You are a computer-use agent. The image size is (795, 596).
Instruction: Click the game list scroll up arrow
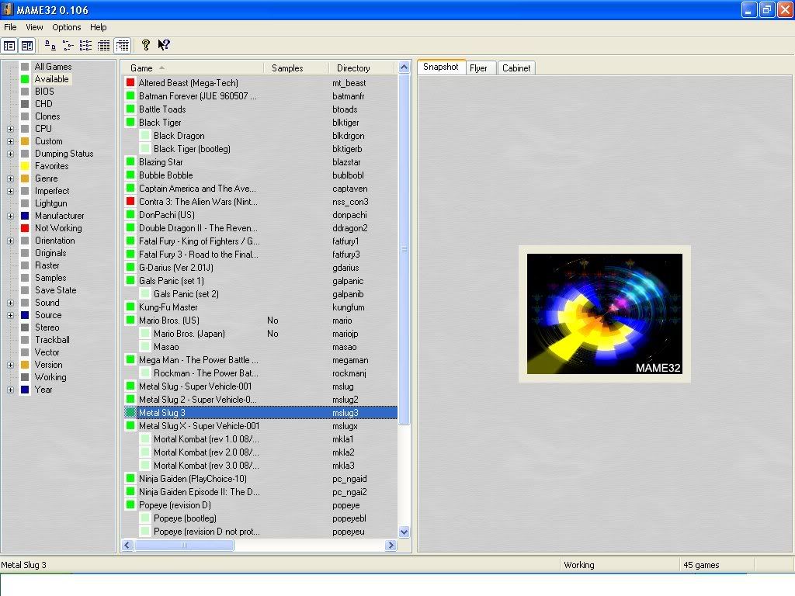click(x=404, y=67)
